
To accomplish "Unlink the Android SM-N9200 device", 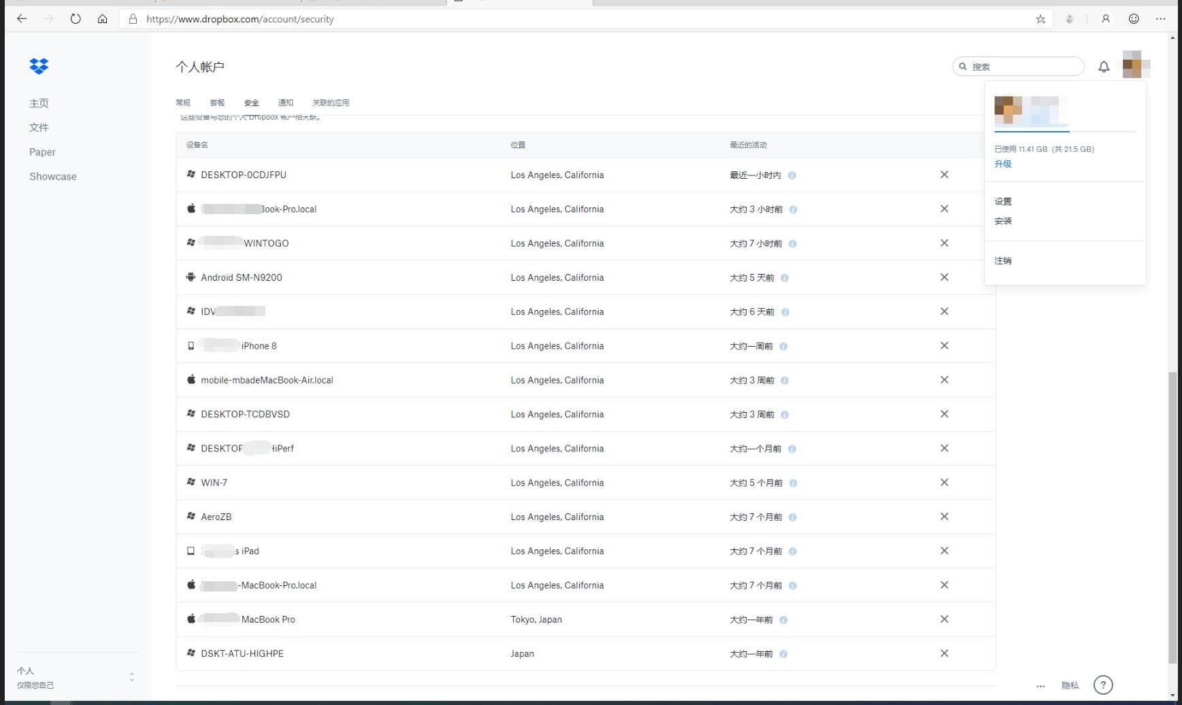I will click(x=944, y=277).
